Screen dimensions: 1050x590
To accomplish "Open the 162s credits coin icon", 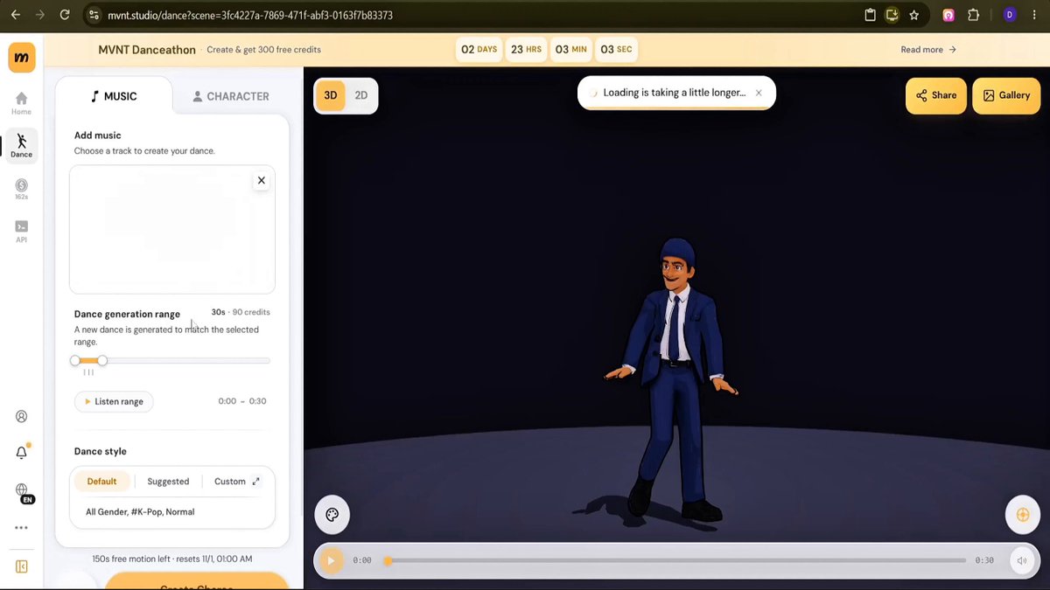I will click(21, 189).
